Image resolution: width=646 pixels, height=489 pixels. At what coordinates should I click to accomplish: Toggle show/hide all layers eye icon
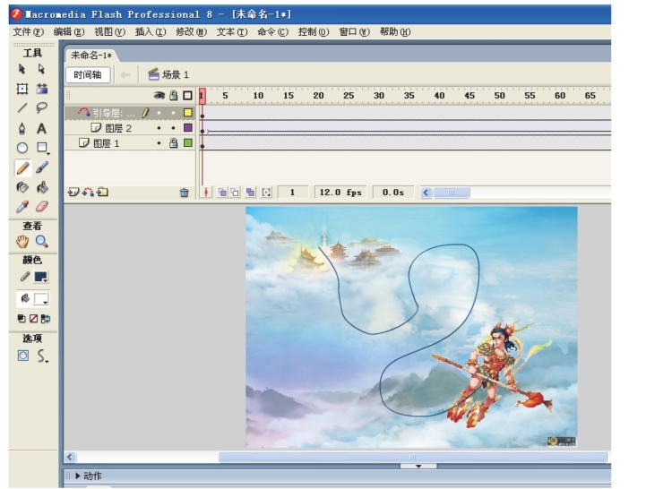[159, 96]
